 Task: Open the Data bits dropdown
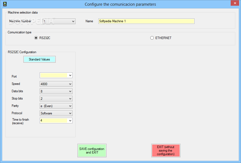coord(56,91)
